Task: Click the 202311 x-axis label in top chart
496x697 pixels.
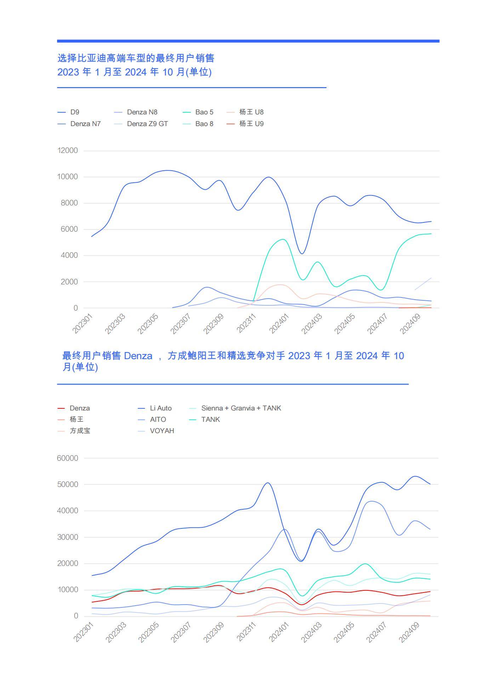Action: coord(246,323)
